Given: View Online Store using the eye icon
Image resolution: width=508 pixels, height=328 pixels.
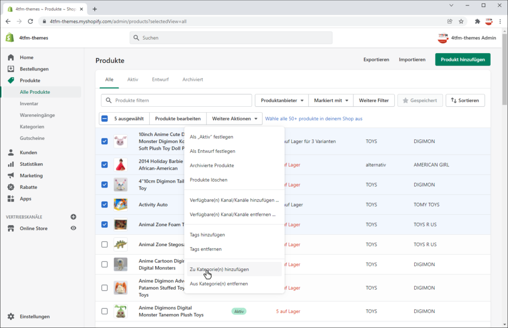Looking at the screenshot, I should 73,228.
